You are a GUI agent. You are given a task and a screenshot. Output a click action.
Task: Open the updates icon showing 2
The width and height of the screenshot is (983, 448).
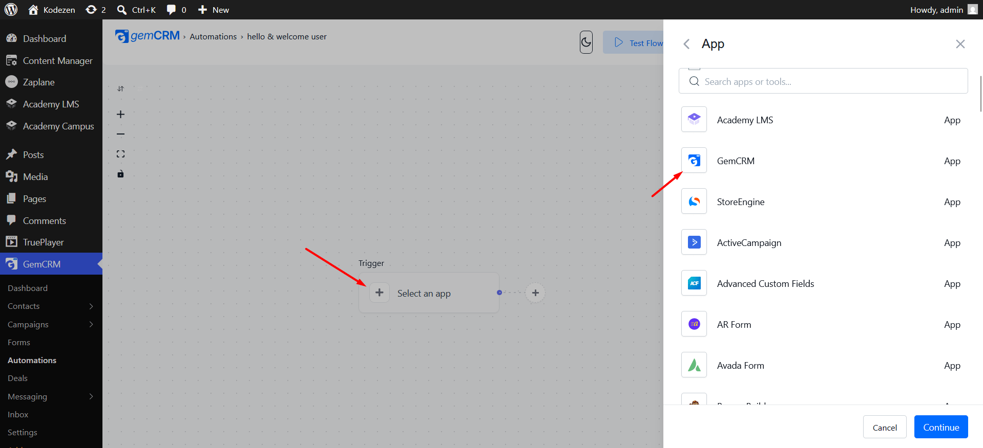[x=96, y=10]
